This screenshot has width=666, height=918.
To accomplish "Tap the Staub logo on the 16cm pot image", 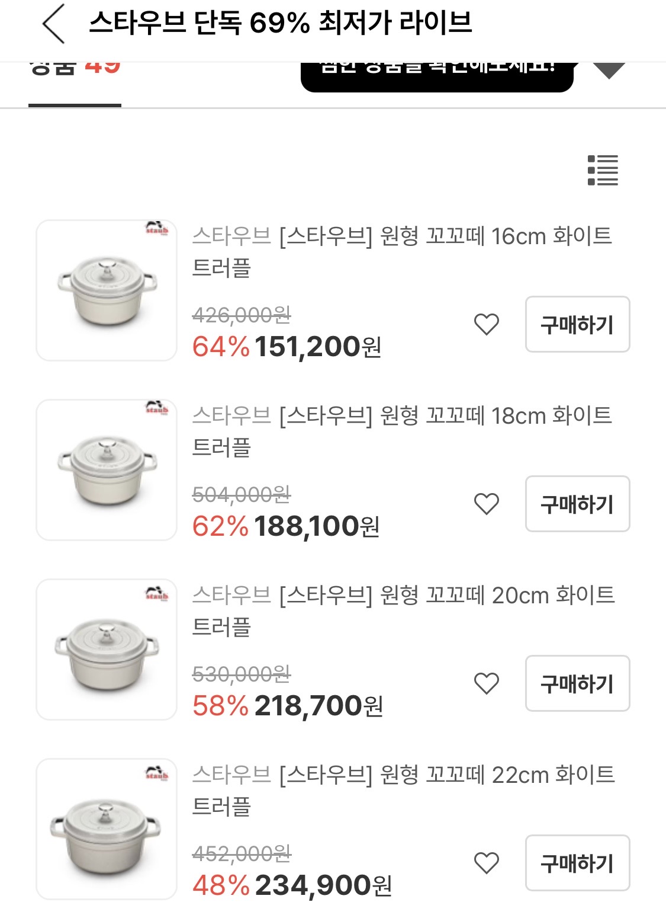I will [x=157, y=228].
